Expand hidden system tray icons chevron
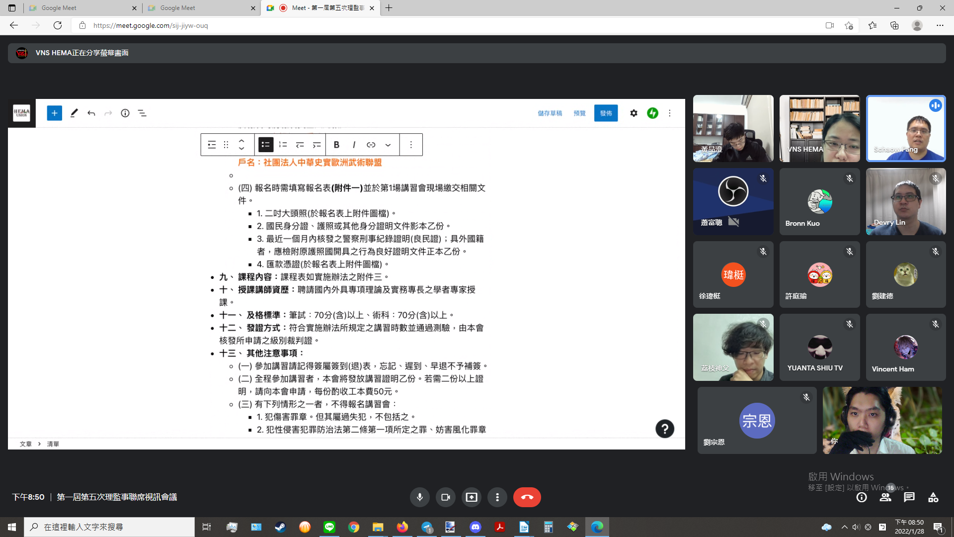Image resolution: width=954 pixels, height=537 pixels. (844, 527)
